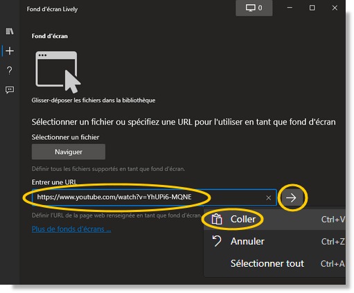Image resolution: width=354 pixels, height=293 pixels.
Task: Click the monitor display control button
Action: point(254,8)
